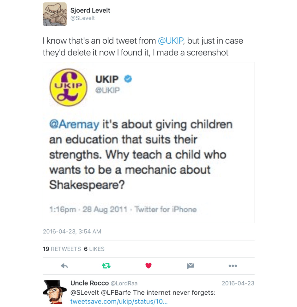Open Sjoerd Levelt's profile avatar
Viewport: 297px width, 307px height.
(x=55, y=14)
